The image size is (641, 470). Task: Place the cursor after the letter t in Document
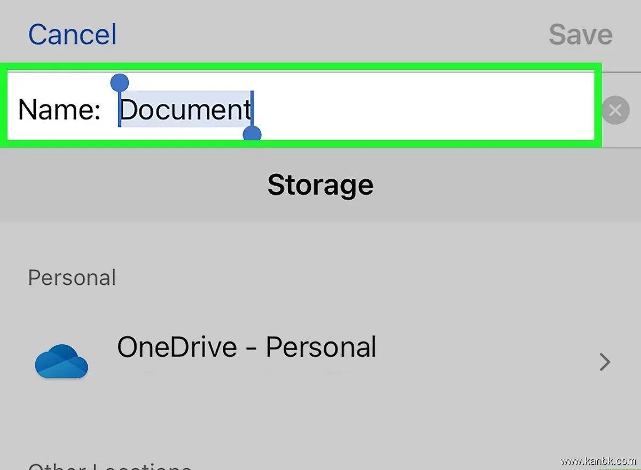(x=252, y=110)
